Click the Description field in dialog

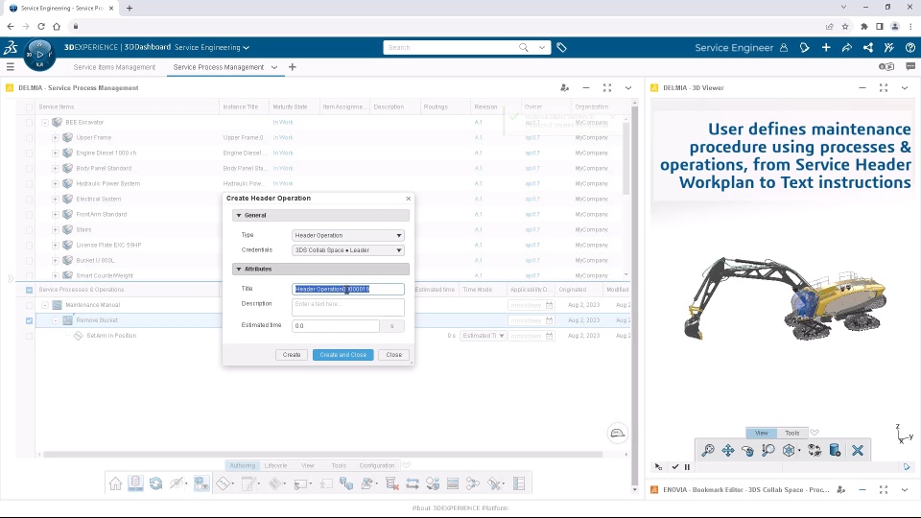tap(347, 307)
